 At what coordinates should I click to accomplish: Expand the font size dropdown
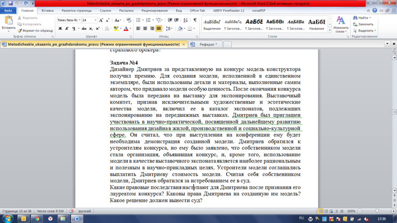(x=95, y=20)
